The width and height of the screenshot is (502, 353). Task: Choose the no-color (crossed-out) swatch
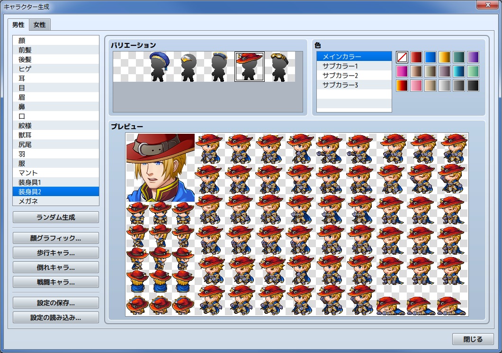[402, 57]
